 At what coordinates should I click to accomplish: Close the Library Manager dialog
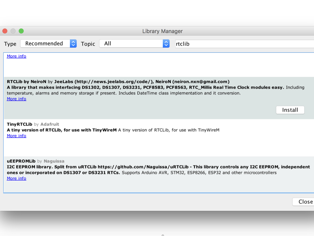(304, 202)
